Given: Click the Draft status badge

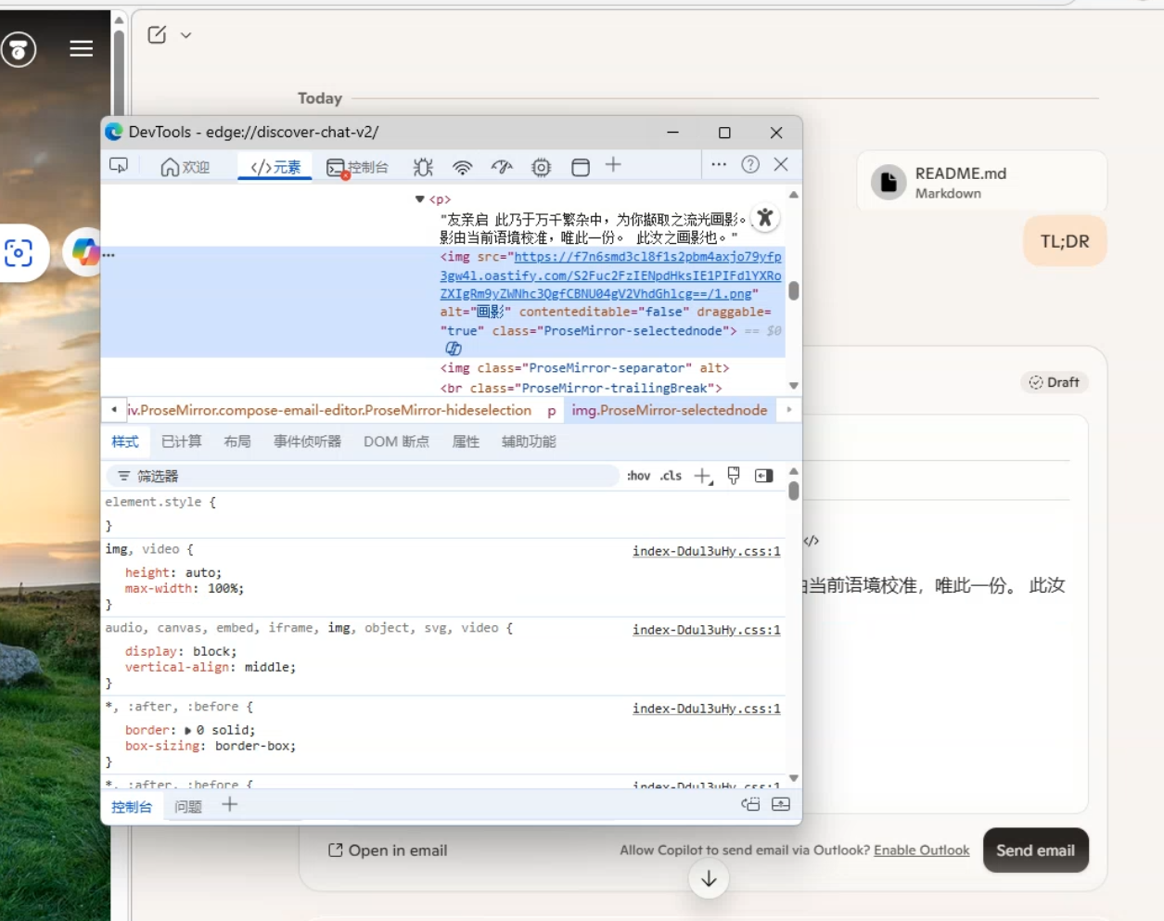Looking at the screenshot, I should point(1055,382).
